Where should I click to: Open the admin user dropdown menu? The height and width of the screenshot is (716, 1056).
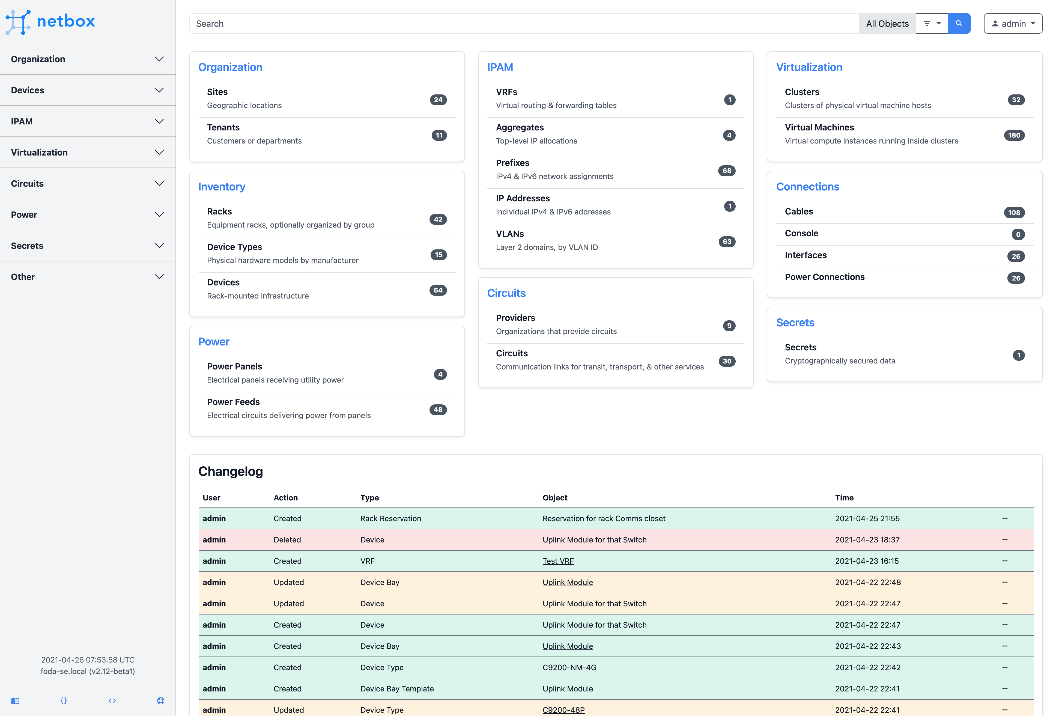pos(1013,22)
